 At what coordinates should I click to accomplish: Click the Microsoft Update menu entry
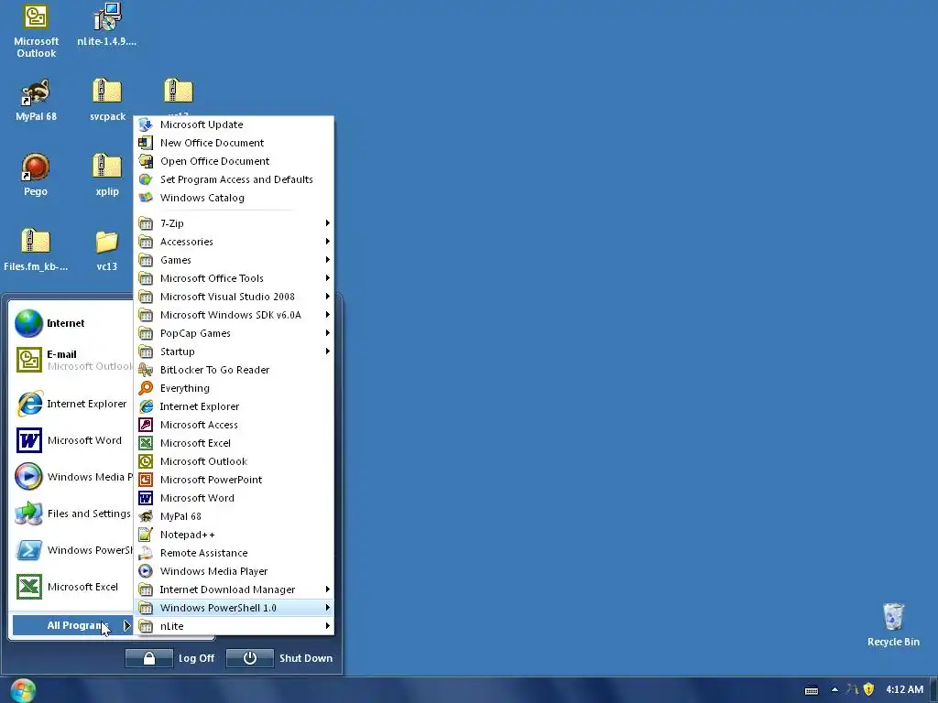pyautogui.click(x=234, y=124)
